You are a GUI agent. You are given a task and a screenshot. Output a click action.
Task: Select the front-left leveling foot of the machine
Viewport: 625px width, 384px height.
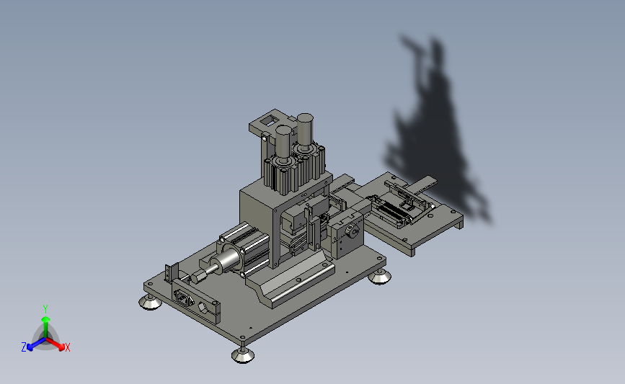pos(150,303)
